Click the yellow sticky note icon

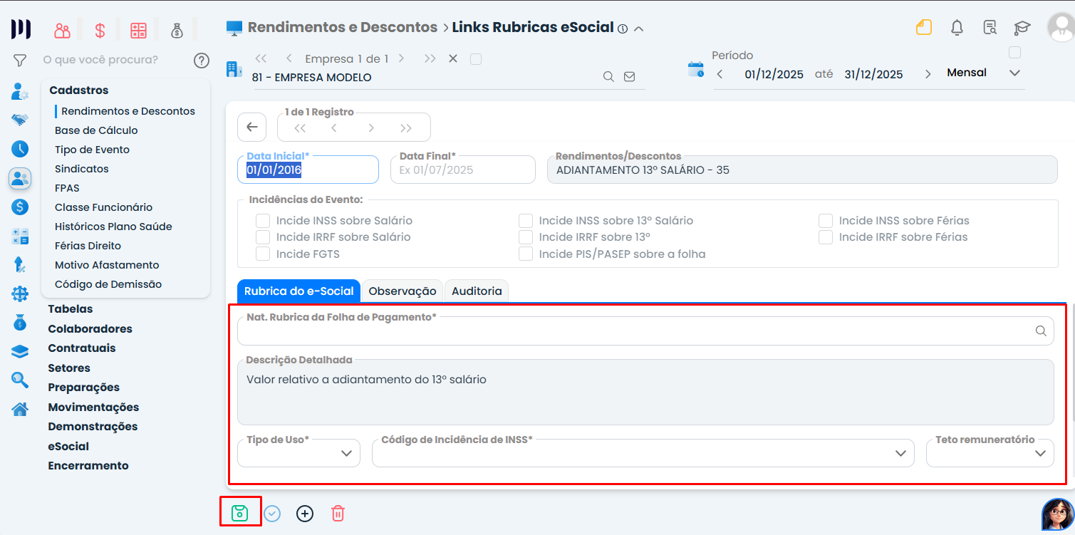coord(924,28)
